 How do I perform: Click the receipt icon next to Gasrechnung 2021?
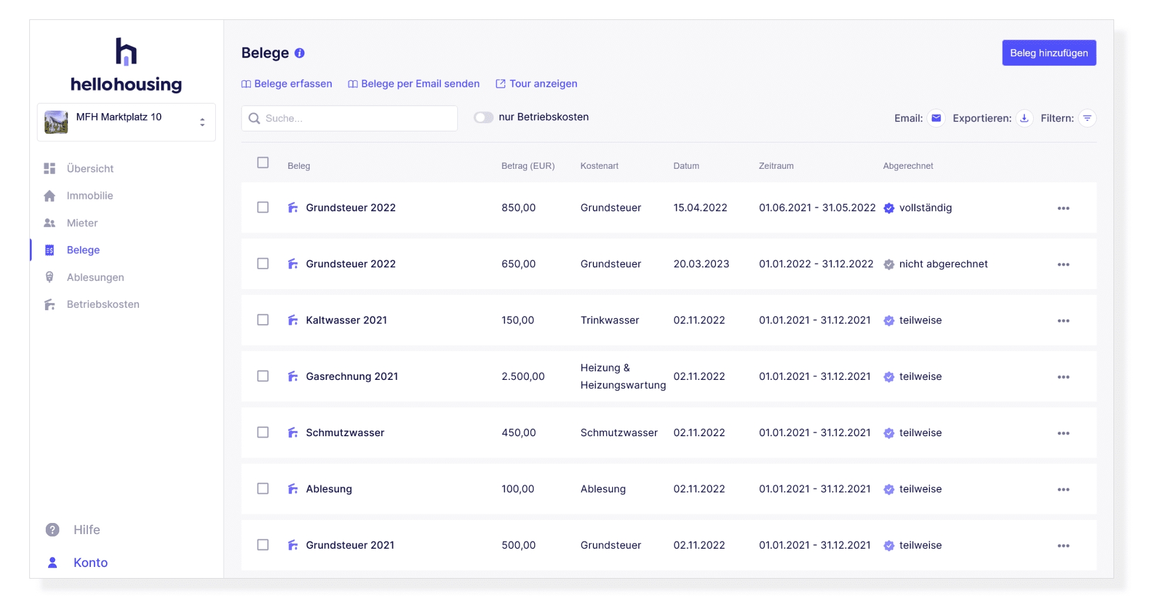click(x=293, y=376)
